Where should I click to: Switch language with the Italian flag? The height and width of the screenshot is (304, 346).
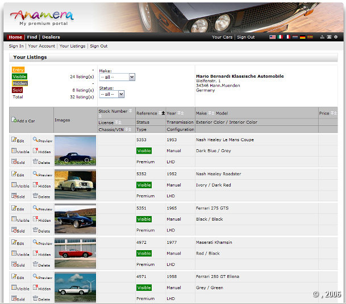(280, 37)
